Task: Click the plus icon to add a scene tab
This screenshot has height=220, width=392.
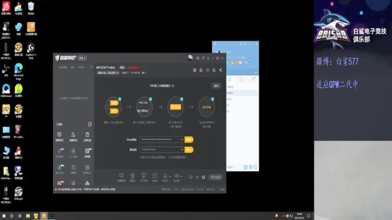Action: click(91, 67)
